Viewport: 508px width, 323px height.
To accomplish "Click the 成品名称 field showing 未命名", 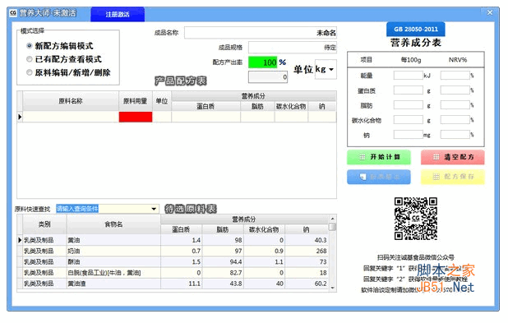I will pyautogui.click(x=261, y=33).
